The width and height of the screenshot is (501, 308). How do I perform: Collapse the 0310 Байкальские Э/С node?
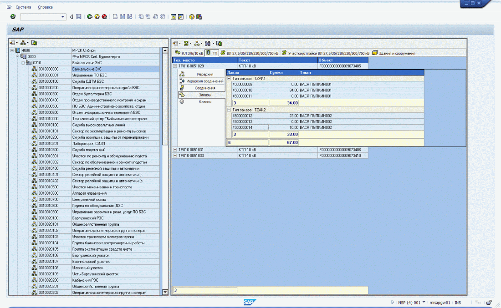coord(23,63)
